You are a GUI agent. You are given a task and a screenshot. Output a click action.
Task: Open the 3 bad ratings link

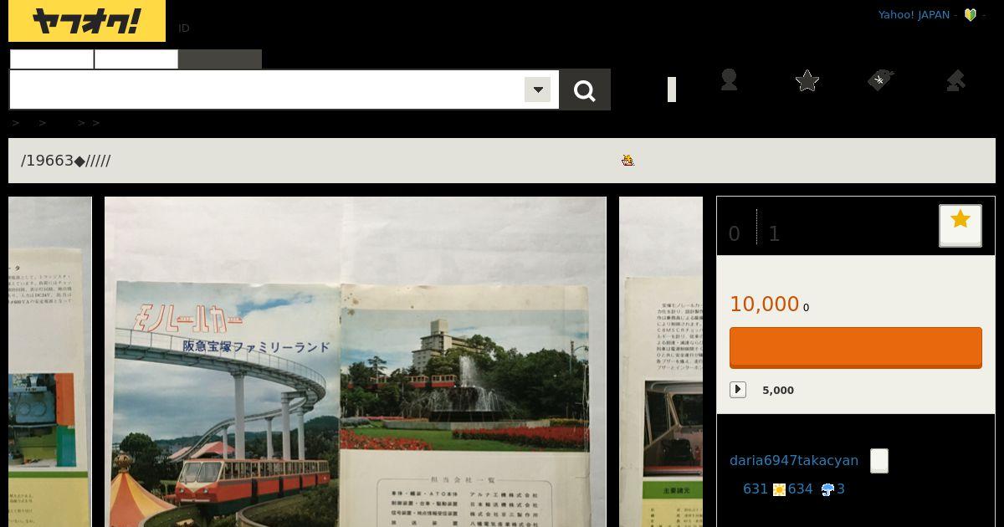pos(841,489)
